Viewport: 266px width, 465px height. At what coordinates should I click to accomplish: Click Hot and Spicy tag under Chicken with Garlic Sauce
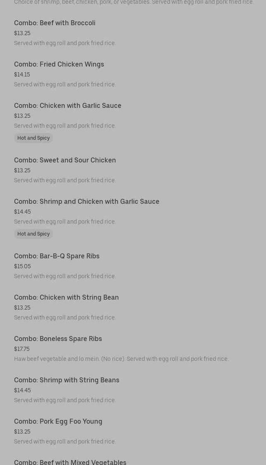click(33, 138)
